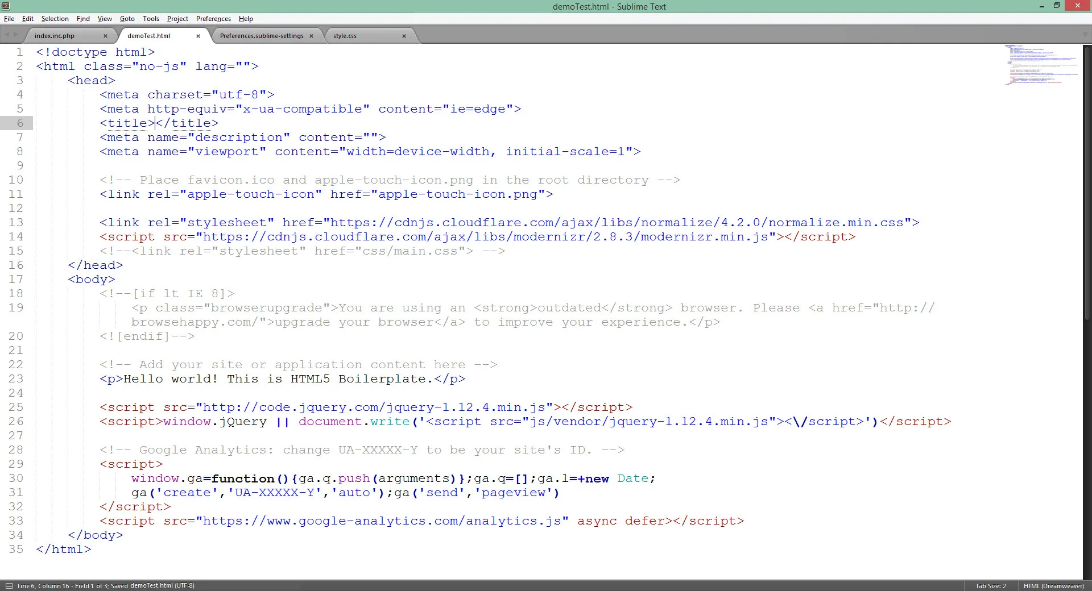The image size is (1092, 591).
Task: Click the closing "</head>" tag
Action: pyautogui.click(x=96, y=265)
